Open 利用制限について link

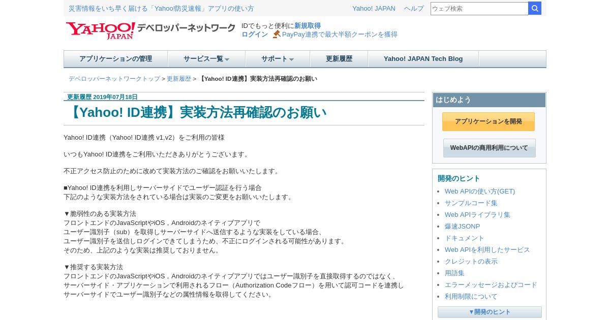(x=471, y=297)
